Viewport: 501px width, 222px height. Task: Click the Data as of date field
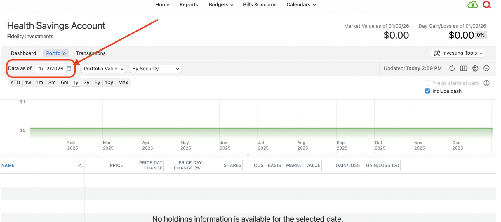[x=50, y=69]
